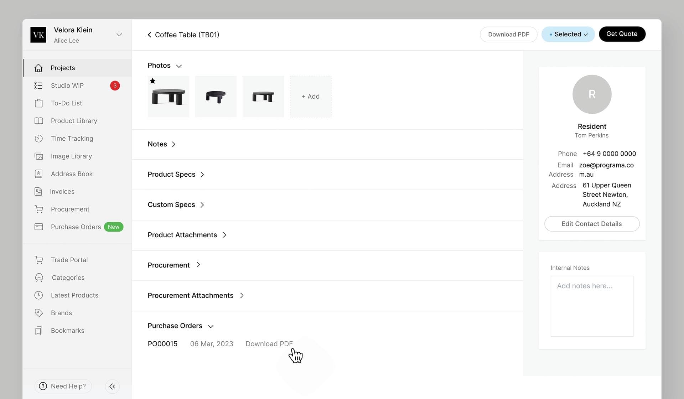The width and height of the screenshot is (684, 399).
Task: Click the Get Quote button
Action: (x=622, y=34)
